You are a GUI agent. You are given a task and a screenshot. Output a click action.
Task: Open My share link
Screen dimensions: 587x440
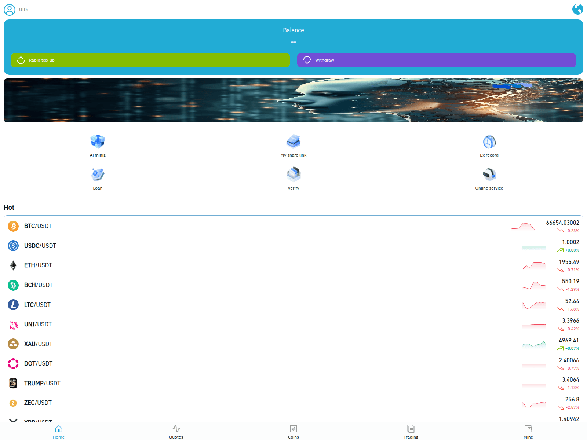click(x=293, y=146)
